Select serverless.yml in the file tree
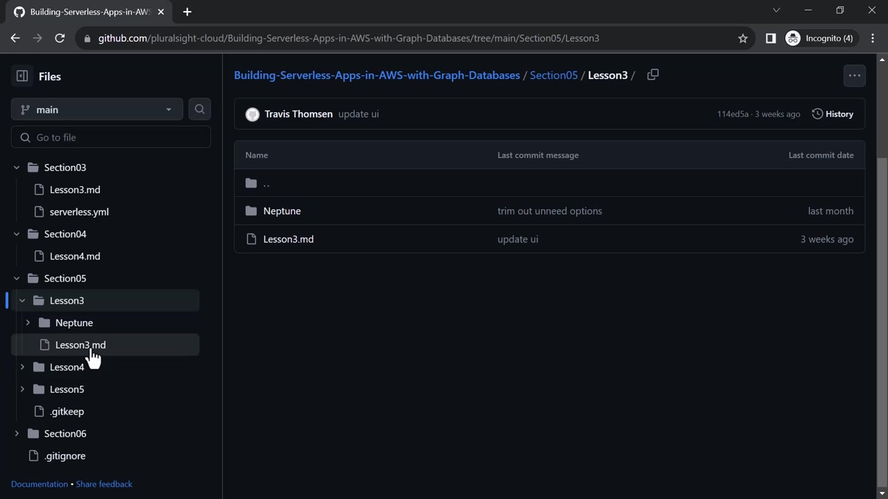This screenshot has height=499, width=888. (79, 212)
